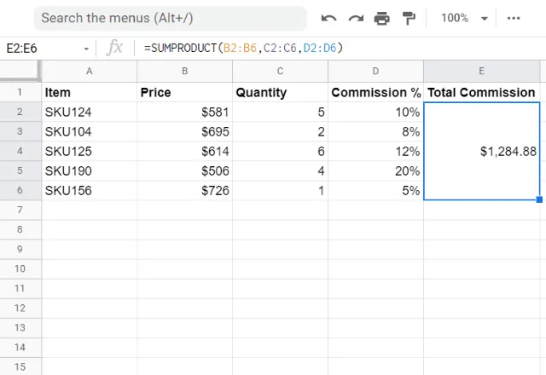Click the select-all corner box
Image resolution: width=546 pixels, height=375 pixels.
pyautogui.click(x=20, y=71)
